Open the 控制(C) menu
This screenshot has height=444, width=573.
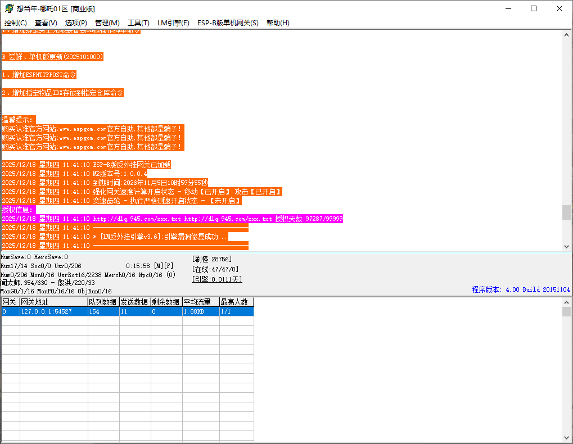[x=16, y=23]
